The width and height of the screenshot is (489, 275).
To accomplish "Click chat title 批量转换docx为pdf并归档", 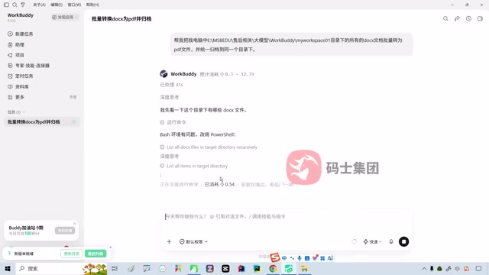I will (121, 18).
